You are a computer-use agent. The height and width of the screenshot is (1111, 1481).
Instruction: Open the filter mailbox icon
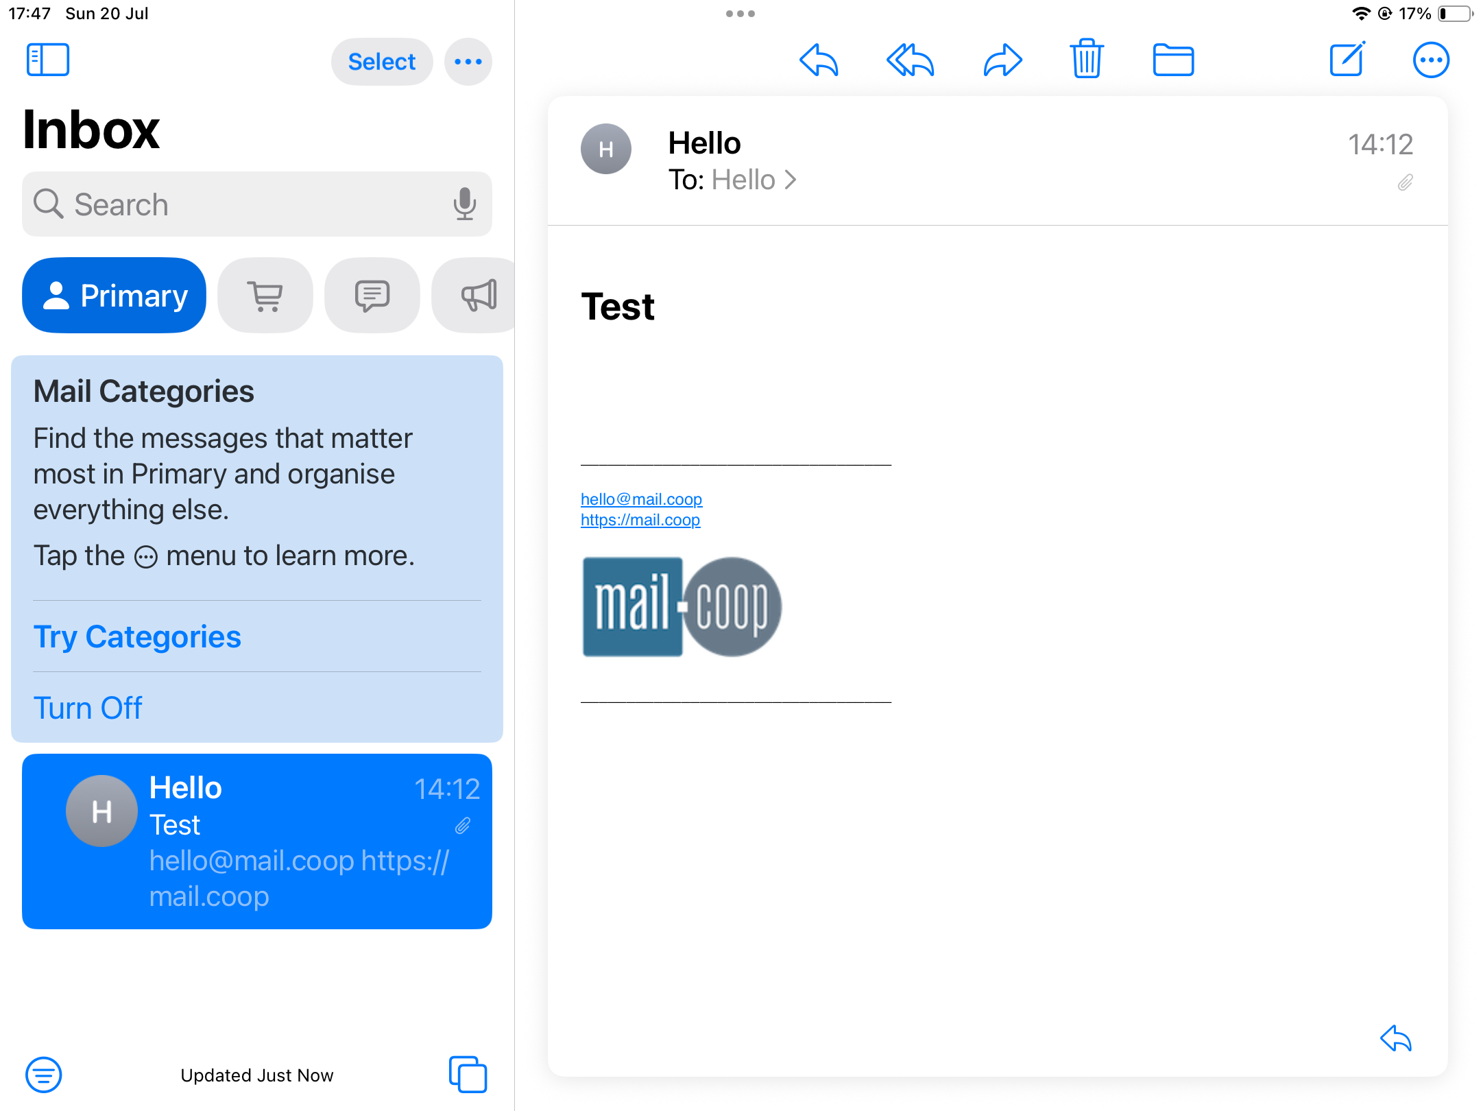click(44, 1075)
